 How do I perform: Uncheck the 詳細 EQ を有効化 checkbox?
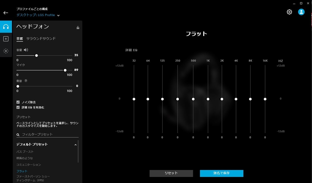click(x=18, y=107)
